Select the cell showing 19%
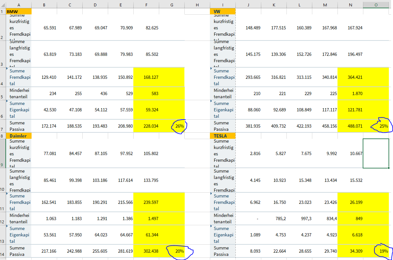Image resolution: width=393 pixels, height=260 pixels. [x=376, y=251]
